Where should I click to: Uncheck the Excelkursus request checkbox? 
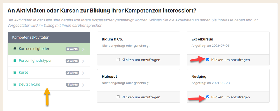coord(208,60)
